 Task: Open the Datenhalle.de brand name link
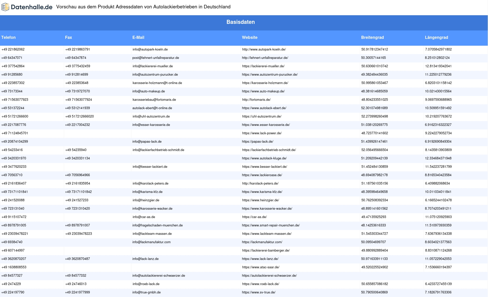coord(32,7)
